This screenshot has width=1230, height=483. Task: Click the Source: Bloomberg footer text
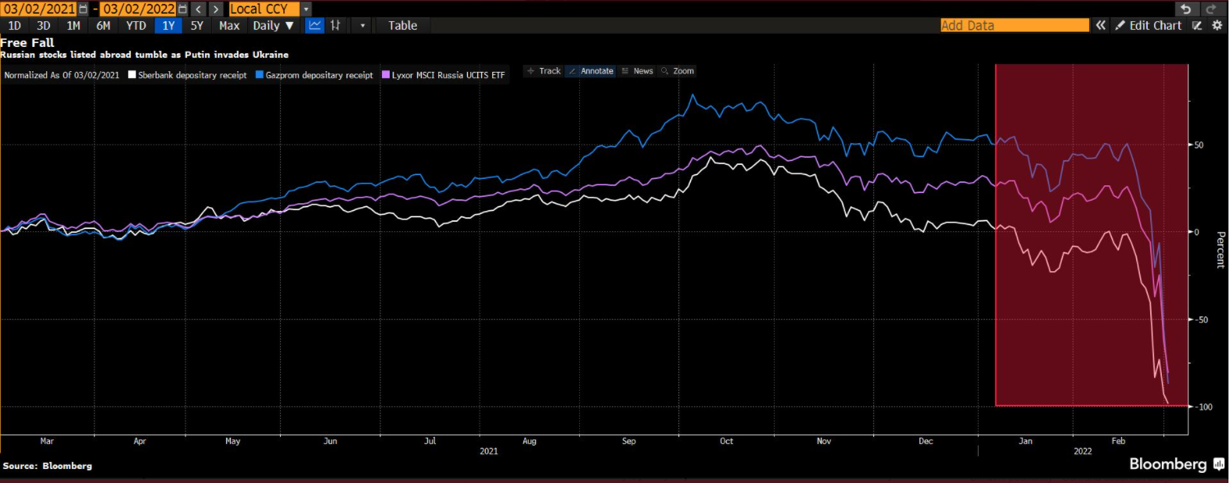48,466
